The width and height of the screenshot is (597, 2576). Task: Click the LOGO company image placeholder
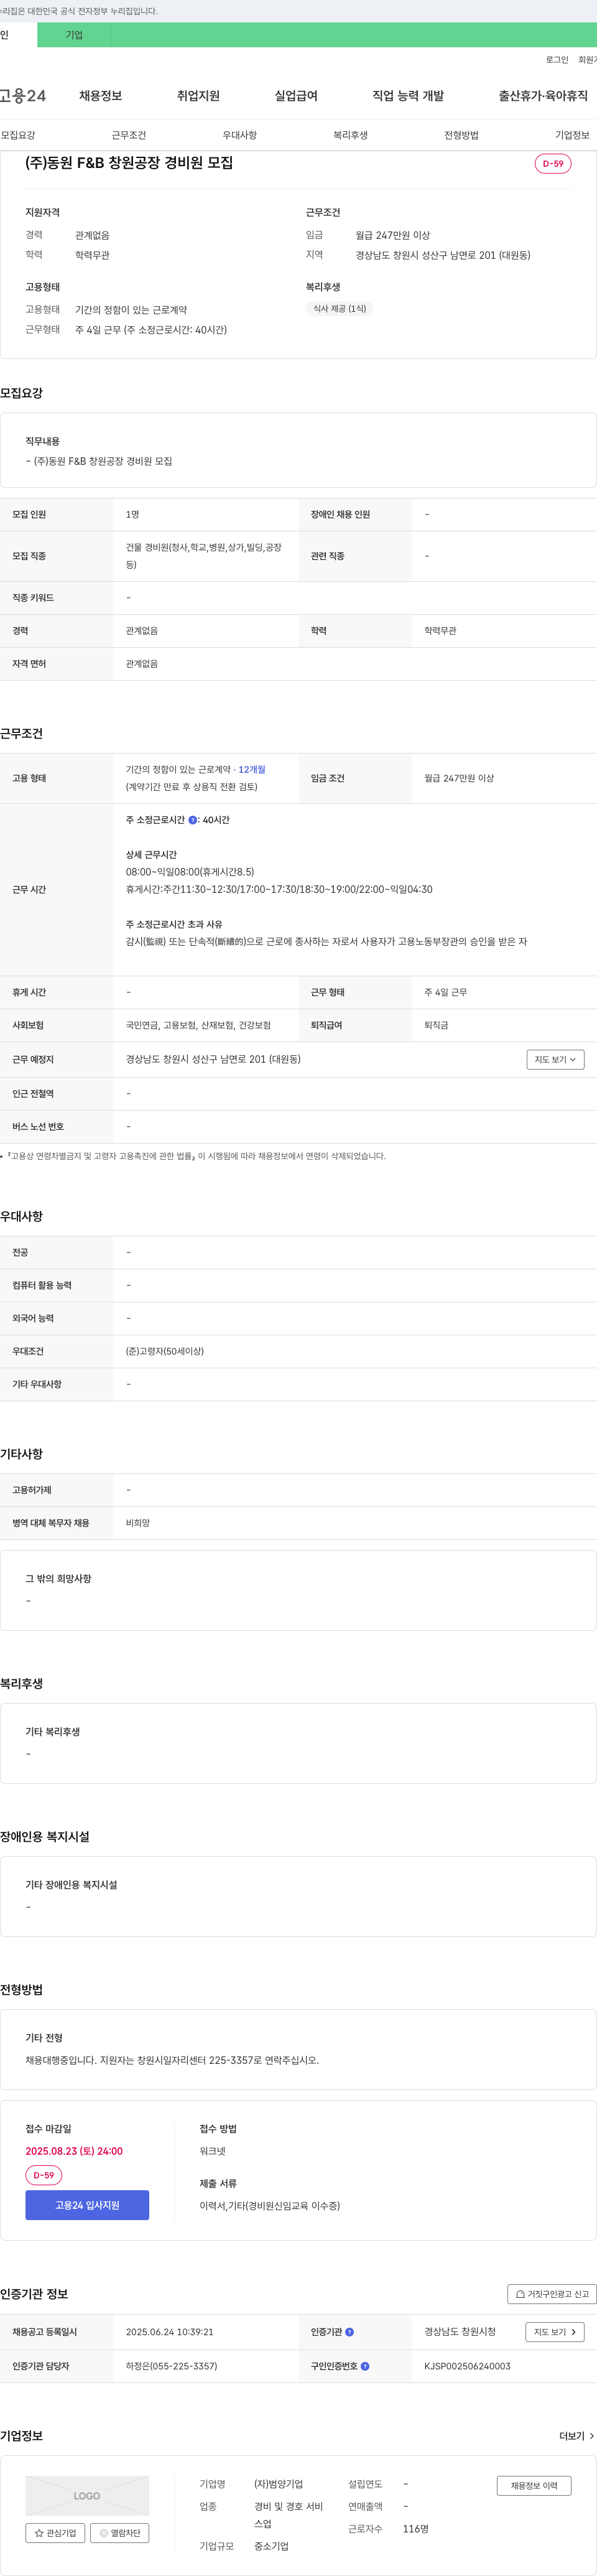(x=87, y=2496)
